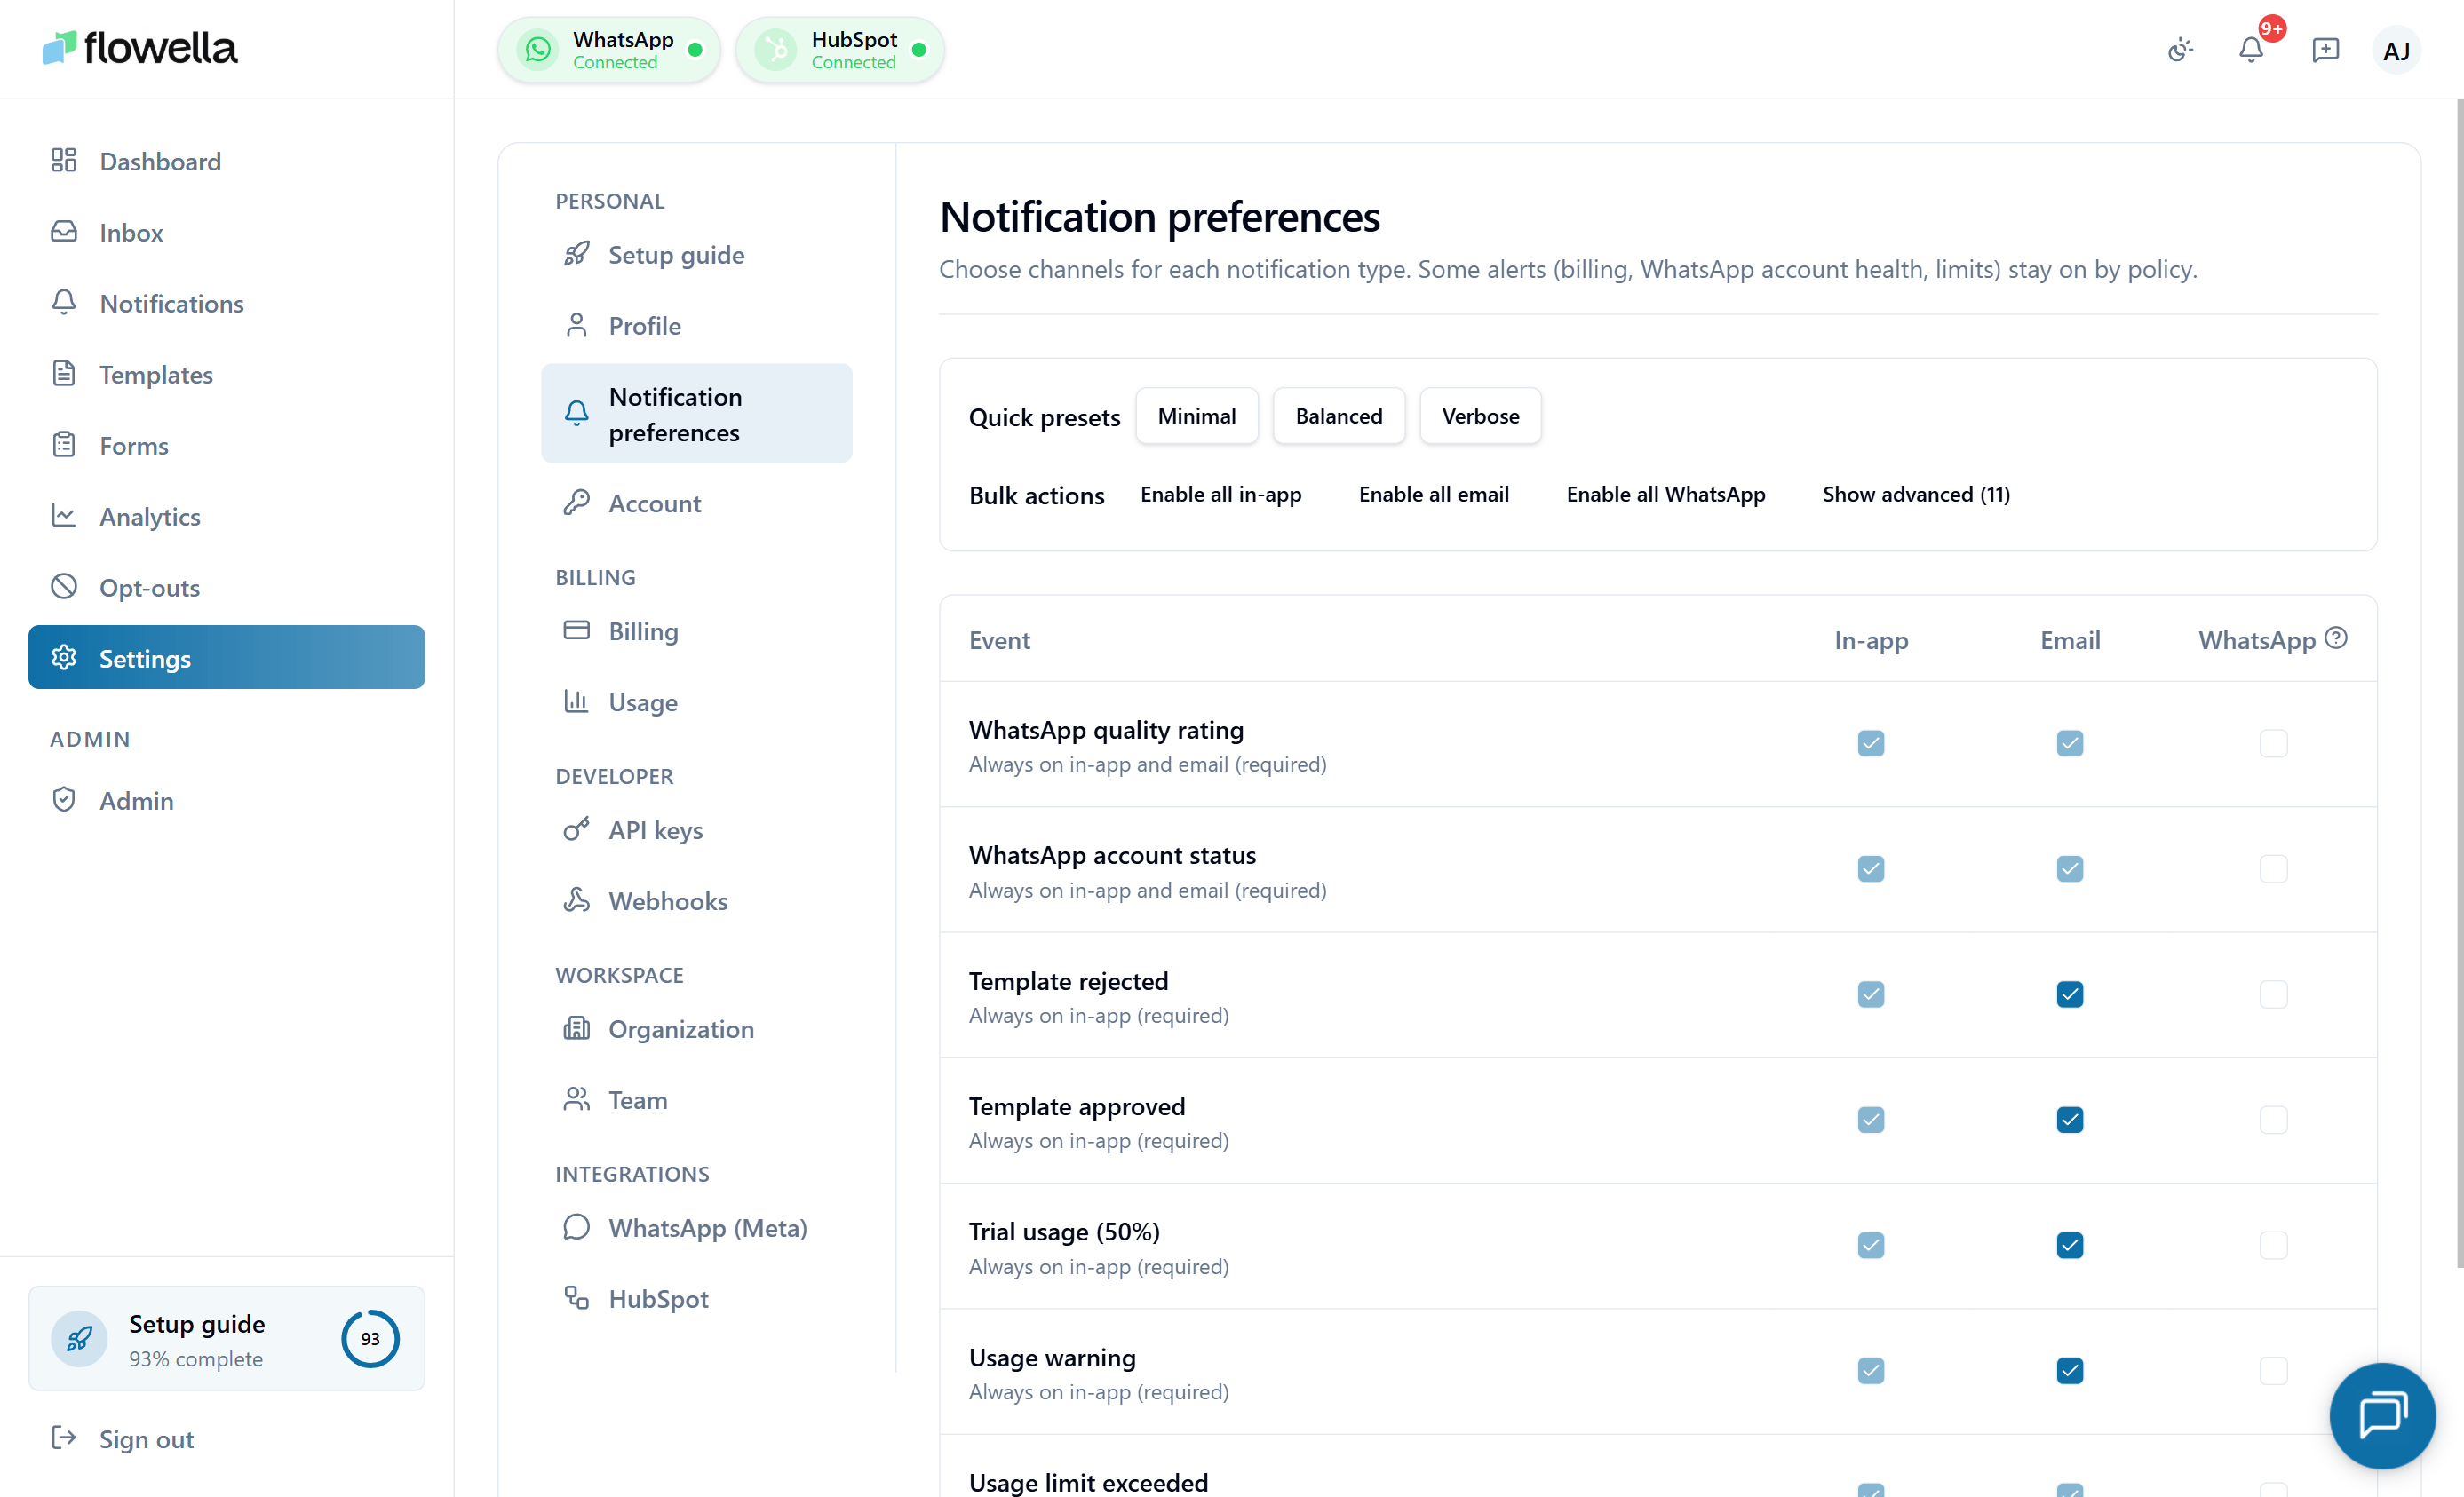
Task: Uncheck Email for Usage warning
Action: 2070,1370
